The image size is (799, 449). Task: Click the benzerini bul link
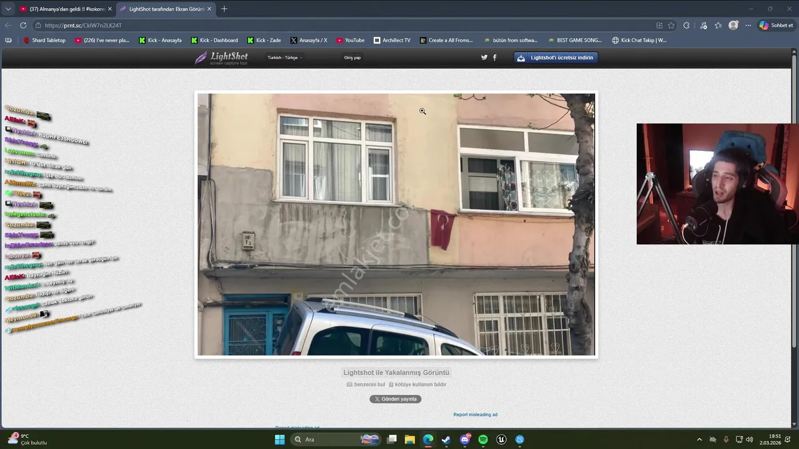point(366,384)
